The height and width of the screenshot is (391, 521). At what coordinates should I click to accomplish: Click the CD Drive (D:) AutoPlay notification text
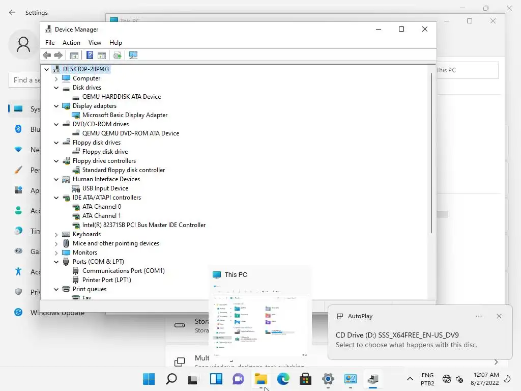pyautogui.click(x=397, y=335)
